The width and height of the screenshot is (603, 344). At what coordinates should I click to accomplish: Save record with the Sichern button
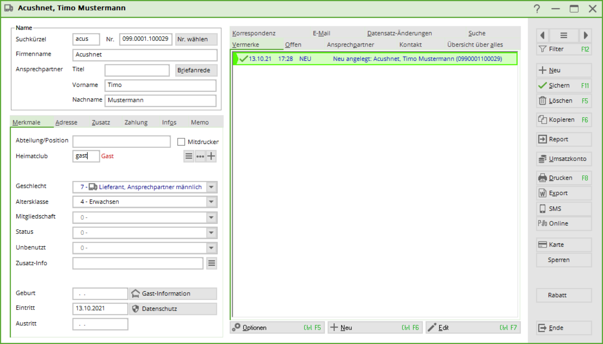point(563,86)
